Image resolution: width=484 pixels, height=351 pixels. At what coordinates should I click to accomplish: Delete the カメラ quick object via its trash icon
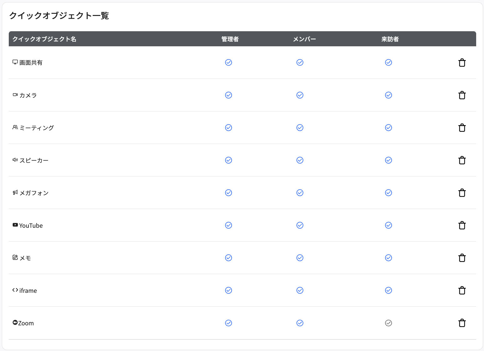click(462, 95)
